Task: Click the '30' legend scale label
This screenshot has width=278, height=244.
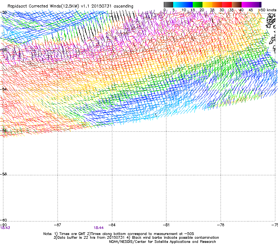Action: tap(222, 10)
